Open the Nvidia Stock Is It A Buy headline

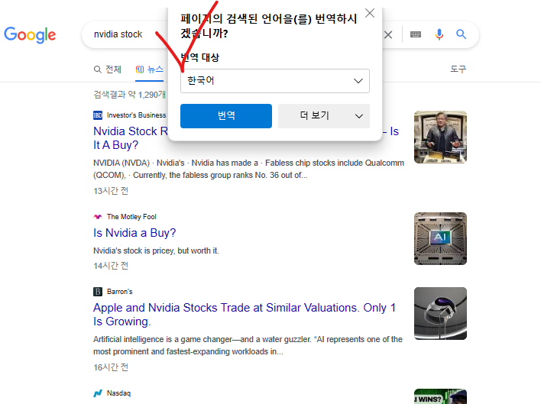tap(131, 138)
